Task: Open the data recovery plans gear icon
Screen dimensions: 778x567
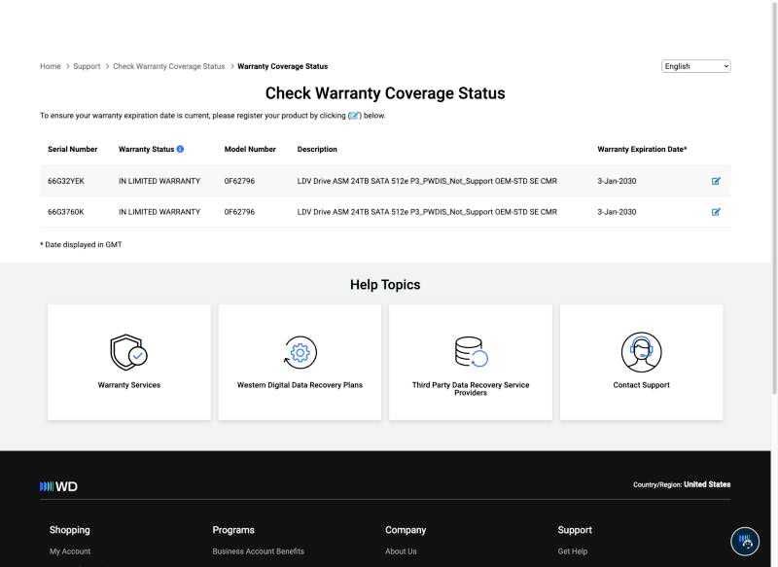Action: click(300, 352)
